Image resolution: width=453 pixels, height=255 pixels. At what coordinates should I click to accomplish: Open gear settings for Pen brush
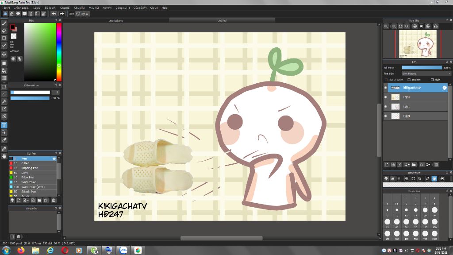pyautogui.click(x=54, y=159)
